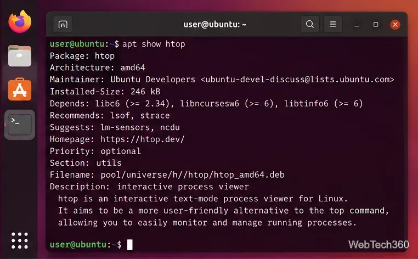Image resolution: width=418 pixels, height=259 pixels.
Task: Show Applications grid button
Action: (x=20, y=240)
